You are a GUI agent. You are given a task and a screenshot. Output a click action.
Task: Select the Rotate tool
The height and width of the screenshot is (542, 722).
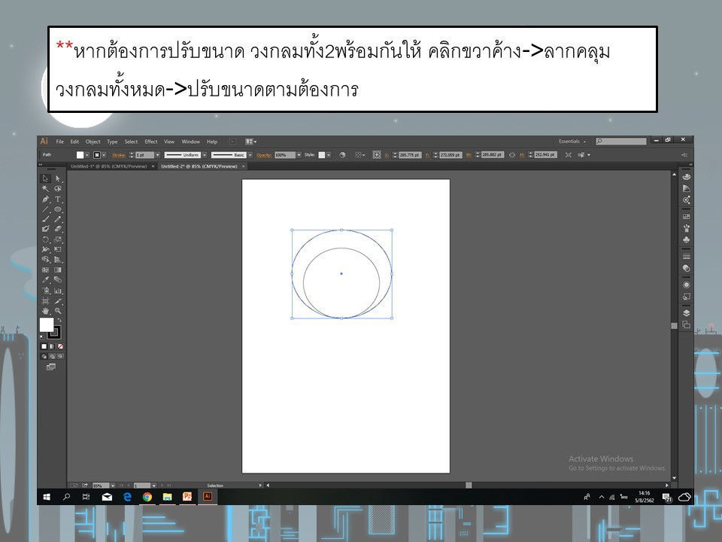coord(45,239)
